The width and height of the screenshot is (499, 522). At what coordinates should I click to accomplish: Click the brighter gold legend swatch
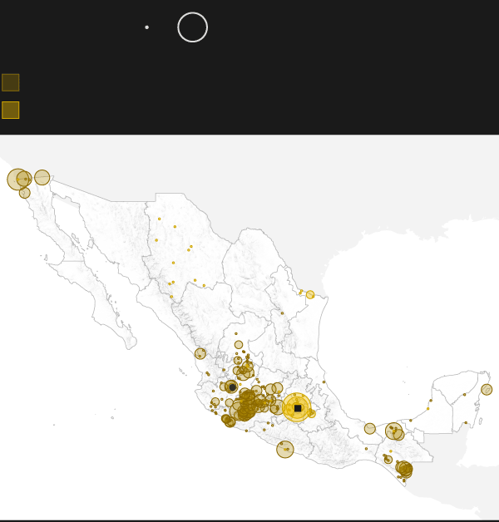[10, 110]
